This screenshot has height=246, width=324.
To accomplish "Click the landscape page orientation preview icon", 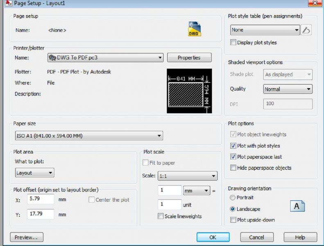I will tap(297, 206).
